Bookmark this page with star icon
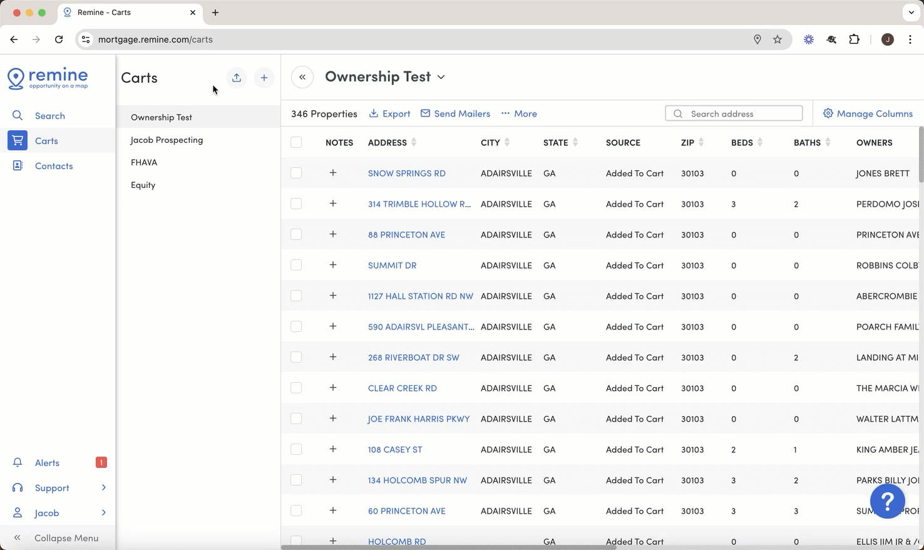 click(x=778, y=39)
